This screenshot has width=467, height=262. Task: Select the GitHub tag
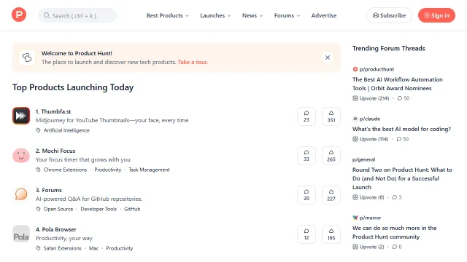(x=132, y=209)
